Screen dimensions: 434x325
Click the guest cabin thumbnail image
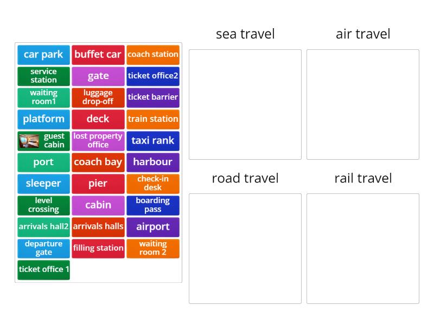click(x=28, y=141)
